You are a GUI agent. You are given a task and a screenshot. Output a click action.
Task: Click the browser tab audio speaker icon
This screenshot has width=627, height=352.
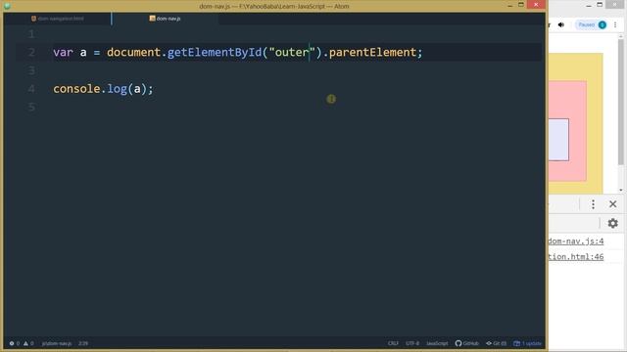[561, 24]
